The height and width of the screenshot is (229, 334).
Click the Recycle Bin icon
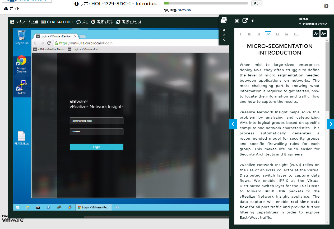coord(21,37)
